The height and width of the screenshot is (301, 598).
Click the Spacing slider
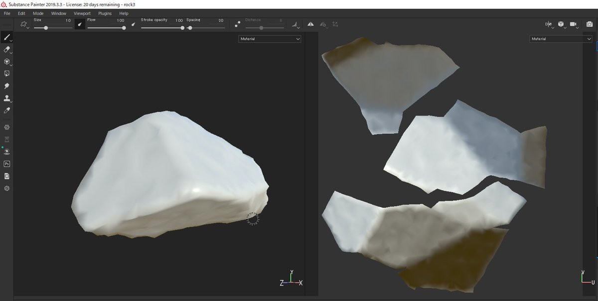(205, 28)
